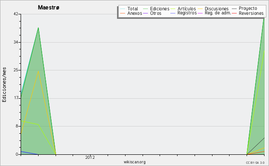Click the Total legend entry
The height and width of the screenshot is (166, 269).
tap(129, 9)
